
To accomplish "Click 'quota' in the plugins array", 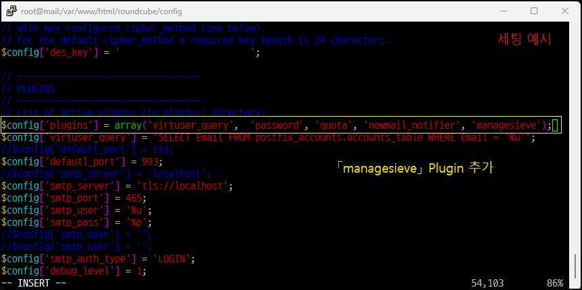I will (x=334, y=125).
